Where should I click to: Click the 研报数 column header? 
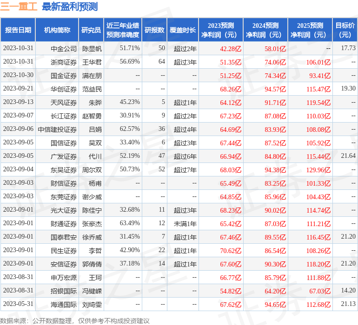[x=154, y=30]
